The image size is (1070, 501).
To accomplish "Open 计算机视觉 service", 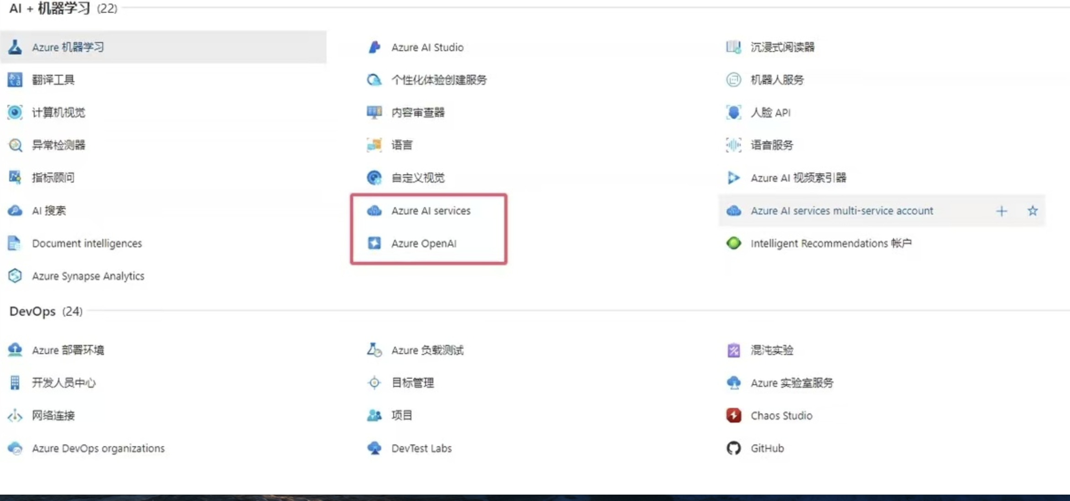I will tap(58, 112).
